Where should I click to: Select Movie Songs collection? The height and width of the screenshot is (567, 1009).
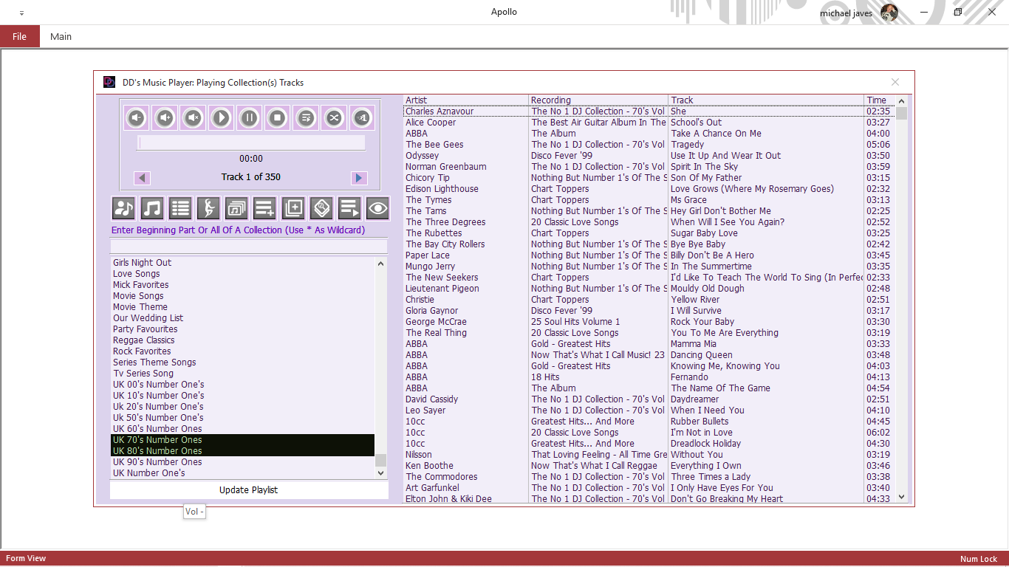242,296
